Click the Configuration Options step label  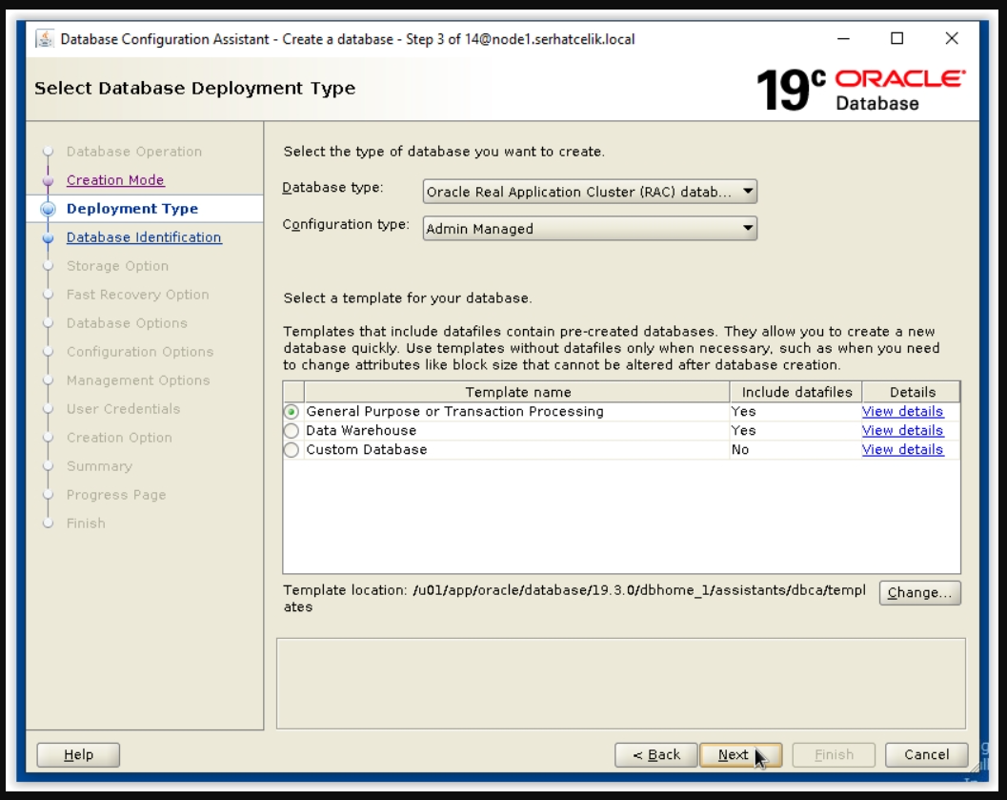tap(140, 352)
